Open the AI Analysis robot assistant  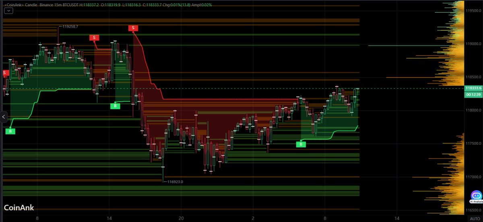(475, 196)
